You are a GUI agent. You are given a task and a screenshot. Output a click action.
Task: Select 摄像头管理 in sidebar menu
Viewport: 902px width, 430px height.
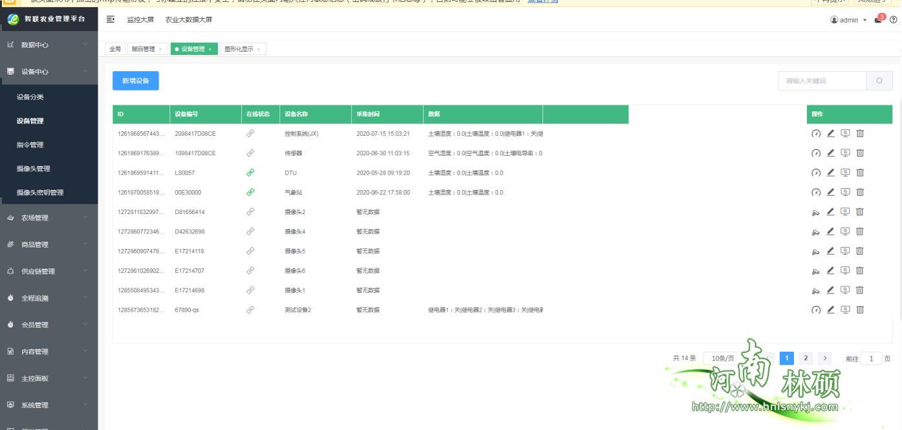(x=34, y=169)
